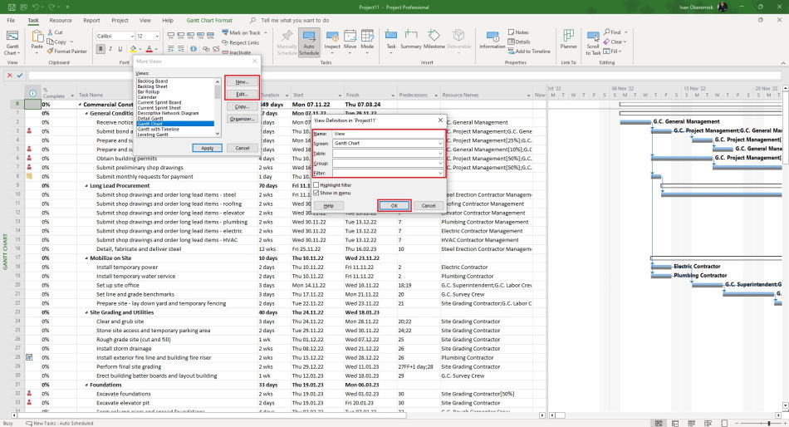The height and width of the screenshot is (427, 789).
Task: Click the Details icon in Properties
Action: [x=512, y=42]
